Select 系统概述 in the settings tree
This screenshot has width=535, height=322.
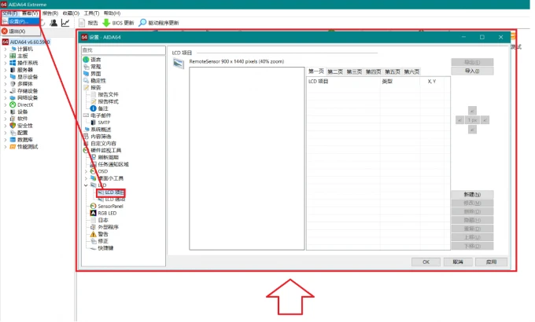tap(101, 130)
